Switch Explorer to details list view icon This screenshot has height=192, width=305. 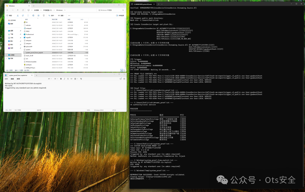pos(121,70)
